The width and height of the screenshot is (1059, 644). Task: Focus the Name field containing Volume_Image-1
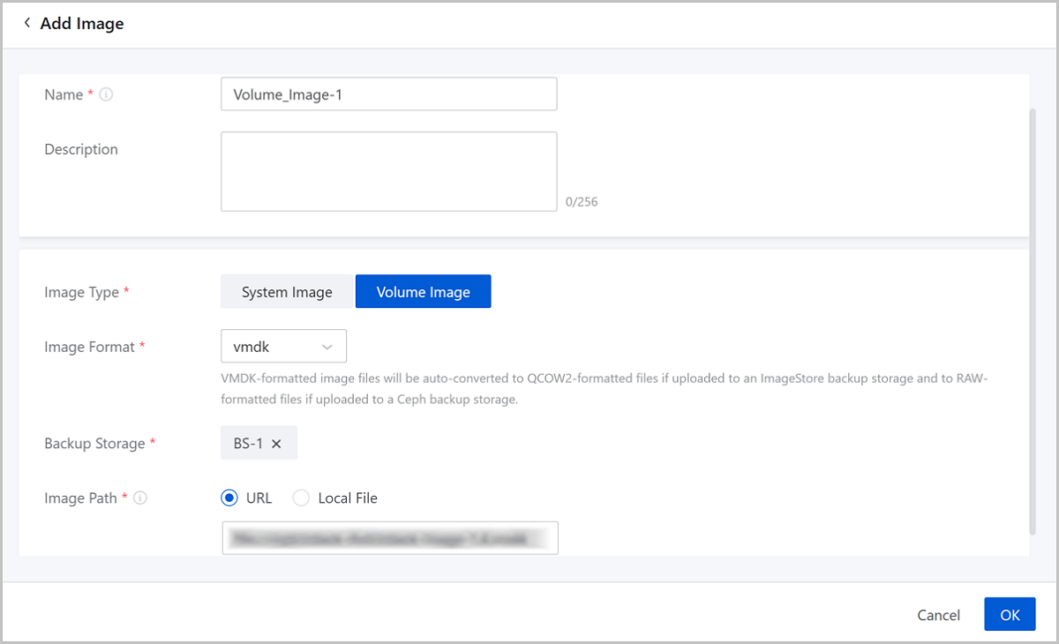[388, 94]
